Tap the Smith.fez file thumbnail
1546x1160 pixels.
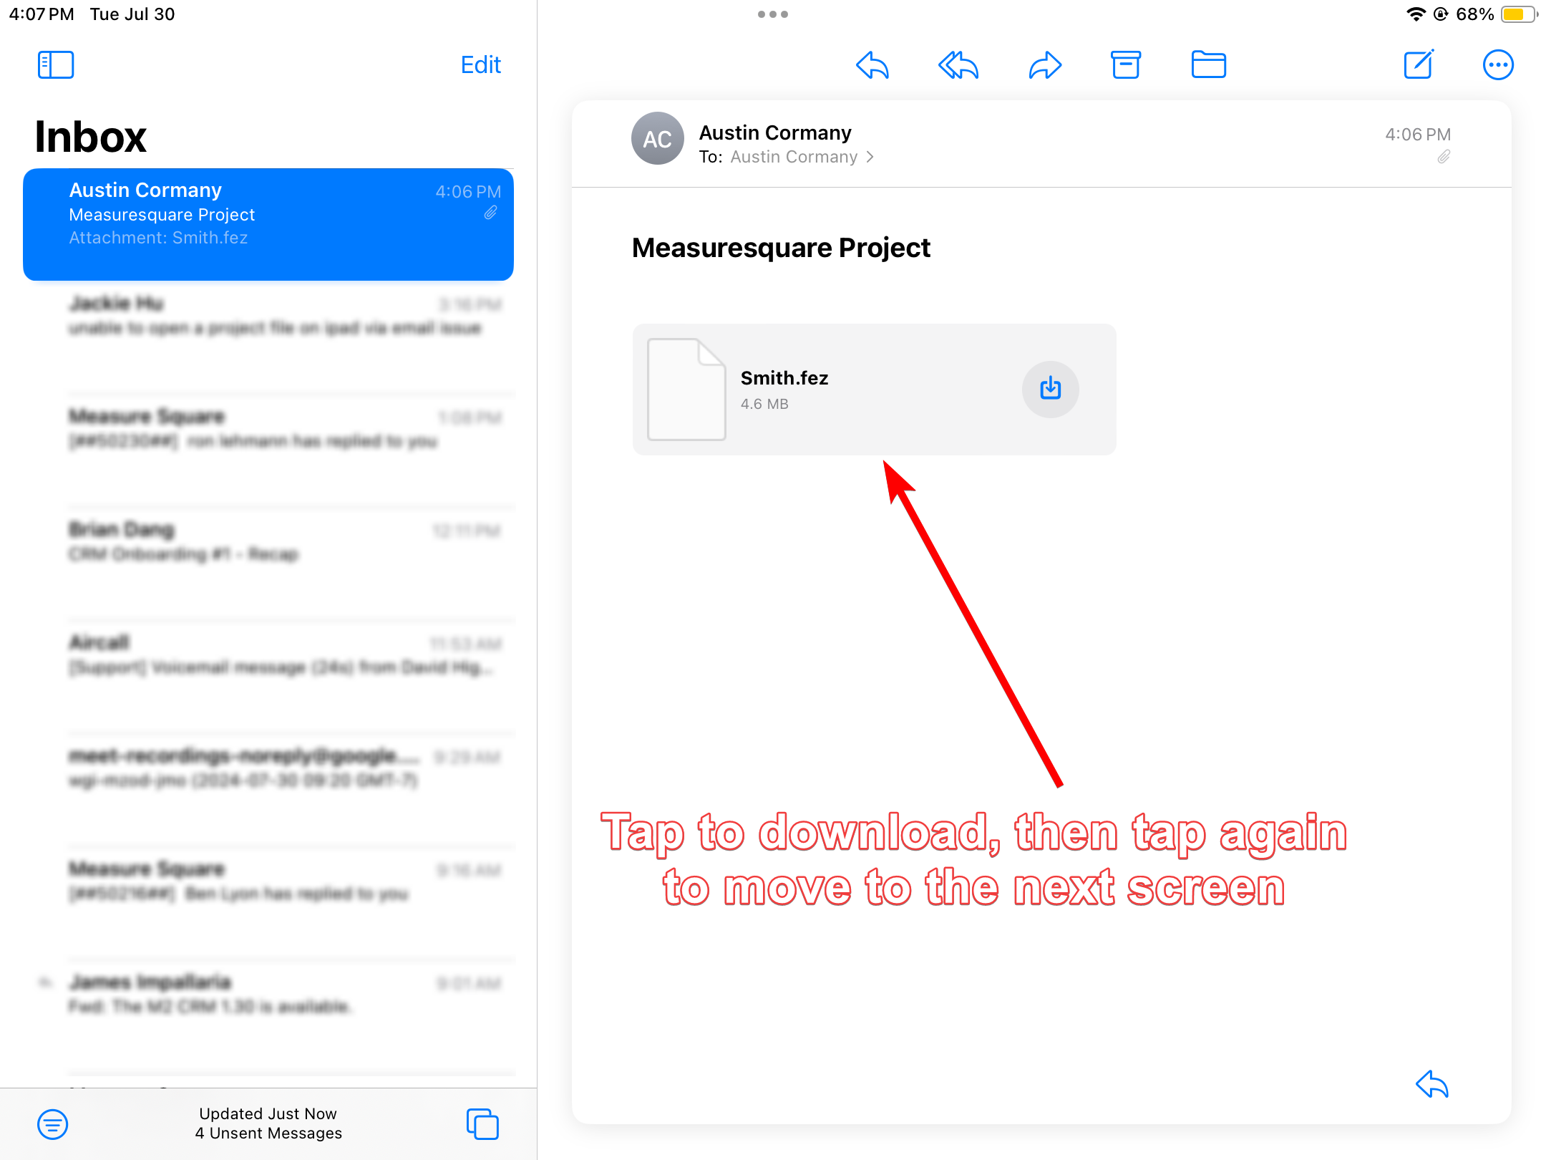point(686,389)
